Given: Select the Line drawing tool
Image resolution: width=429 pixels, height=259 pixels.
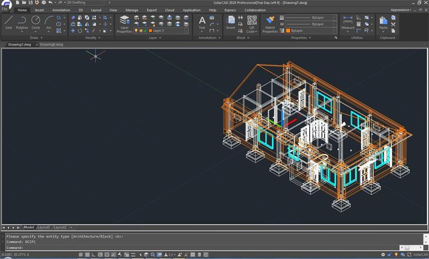Looking at the screenshot, I should click(x=8, y=22).
